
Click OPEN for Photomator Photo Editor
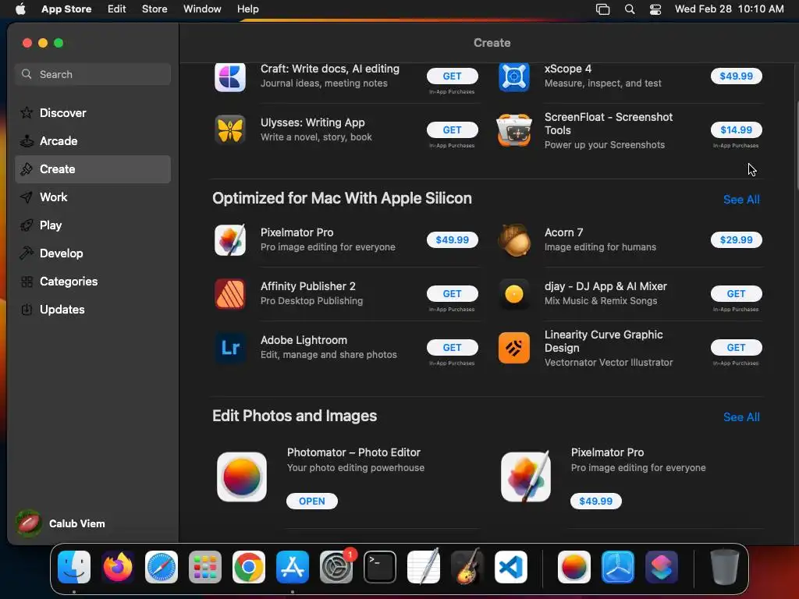pos(312,502)
